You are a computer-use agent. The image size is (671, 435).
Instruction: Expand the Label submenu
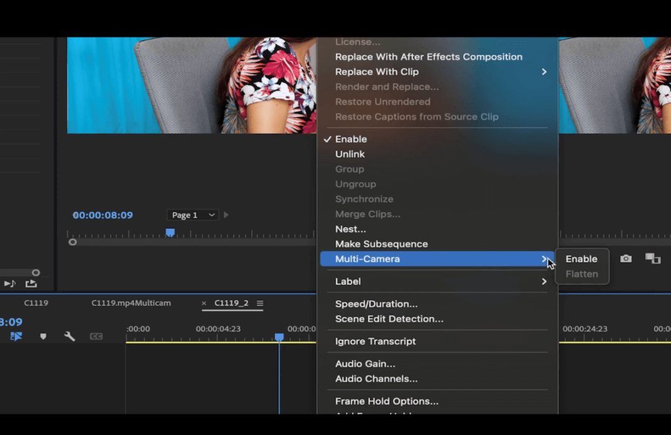348,281
